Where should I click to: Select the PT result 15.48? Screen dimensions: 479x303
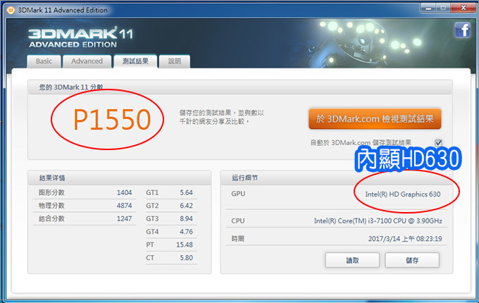185,245
